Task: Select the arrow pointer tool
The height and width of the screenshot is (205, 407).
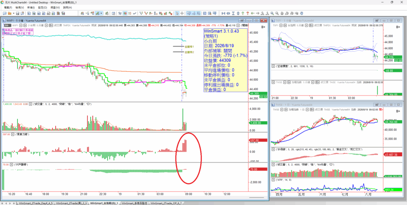Action: (x=177, y=13)
